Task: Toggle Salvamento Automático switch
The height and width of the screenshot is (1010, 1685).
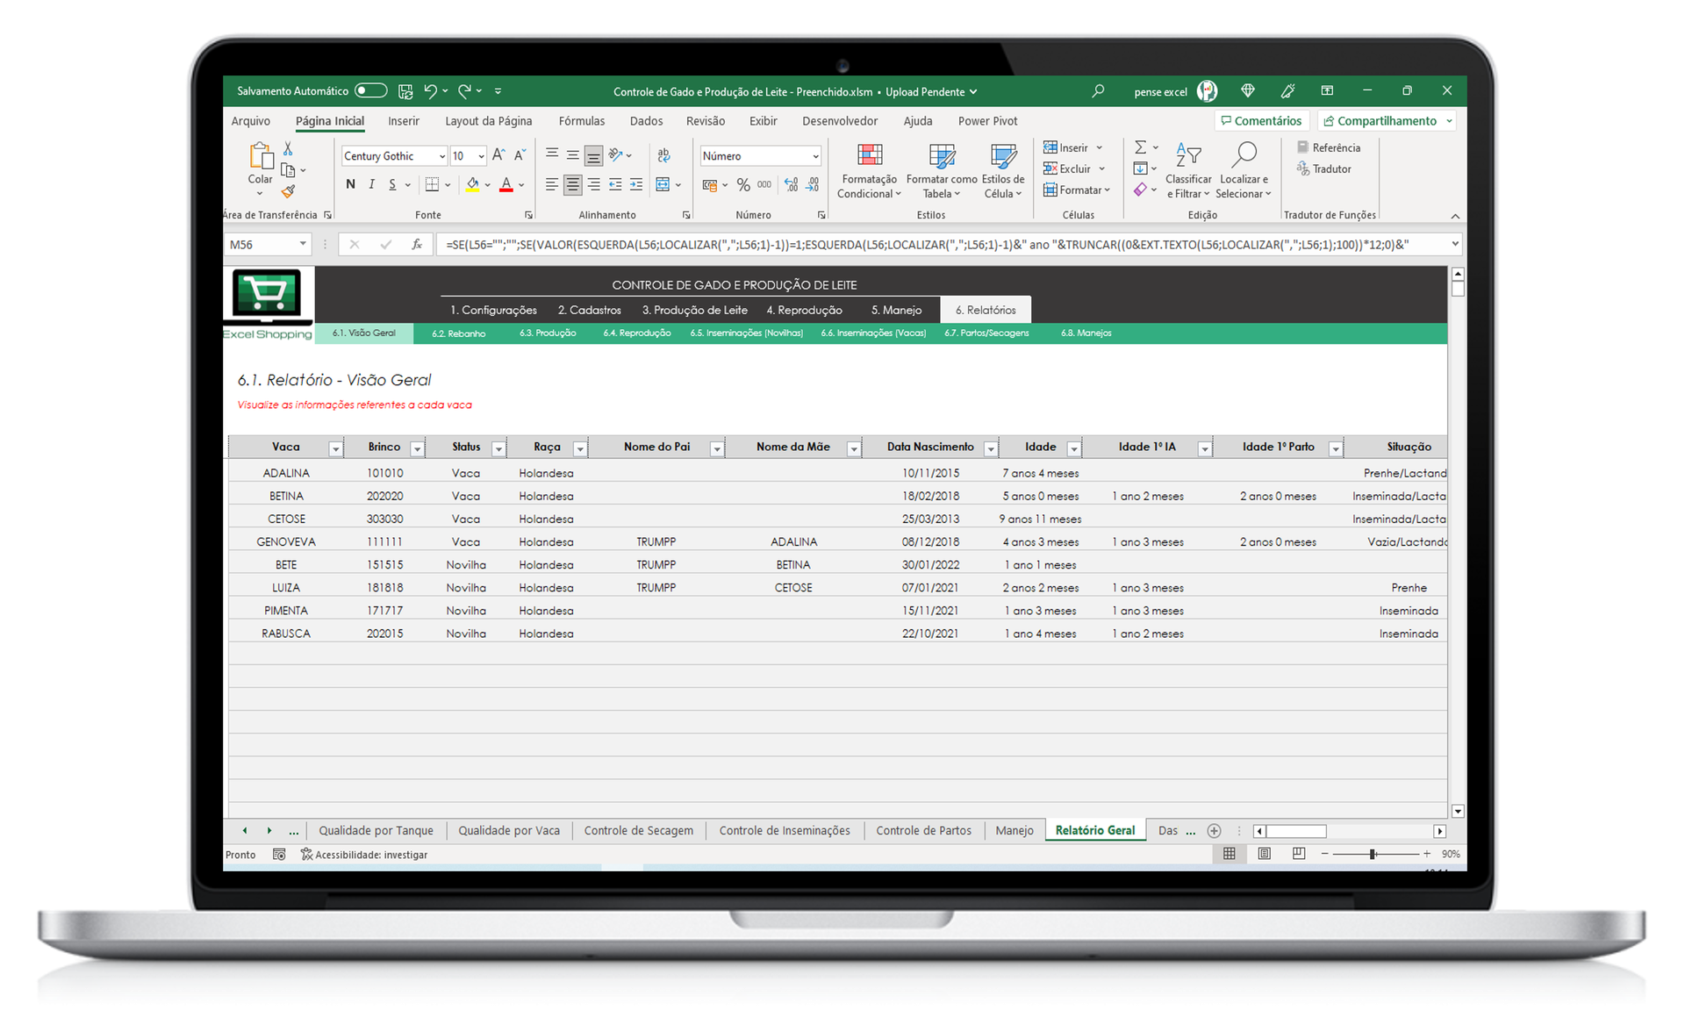Action: coord(370,91)
